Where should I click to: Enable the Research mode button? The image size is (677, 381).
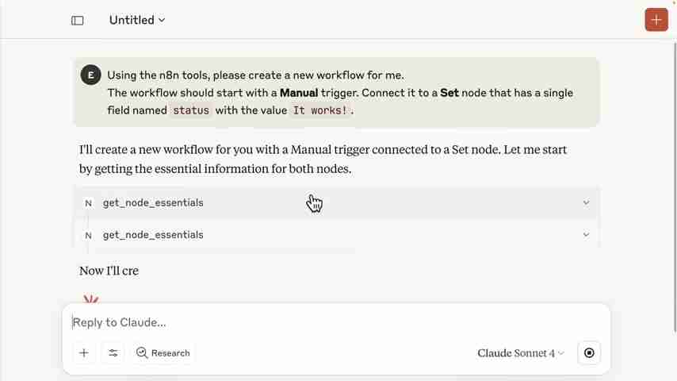tap(163, 353)
